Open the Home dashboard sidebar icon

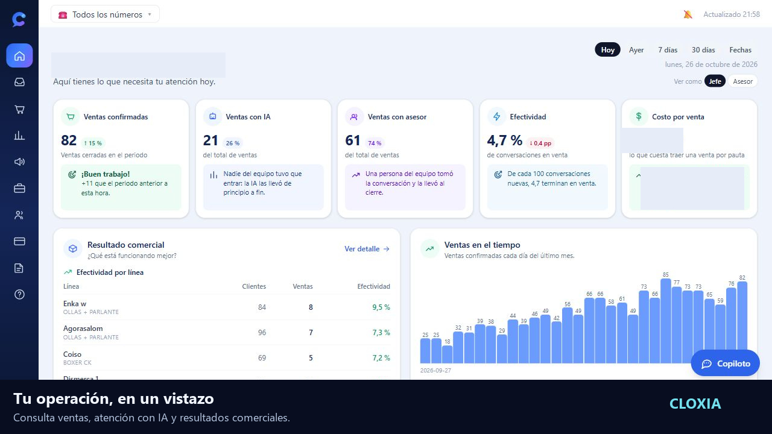click(19, 55)
